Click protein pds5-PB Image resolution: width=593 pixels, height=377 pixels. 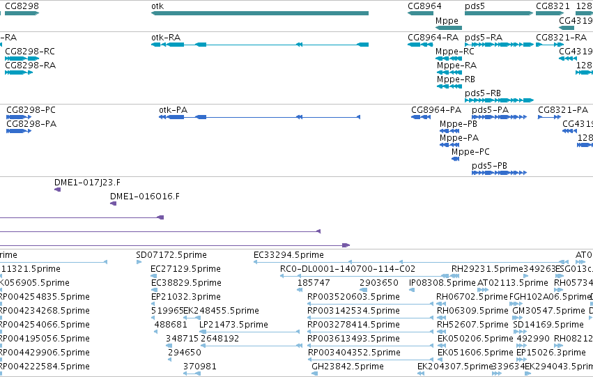click(499, 173)
